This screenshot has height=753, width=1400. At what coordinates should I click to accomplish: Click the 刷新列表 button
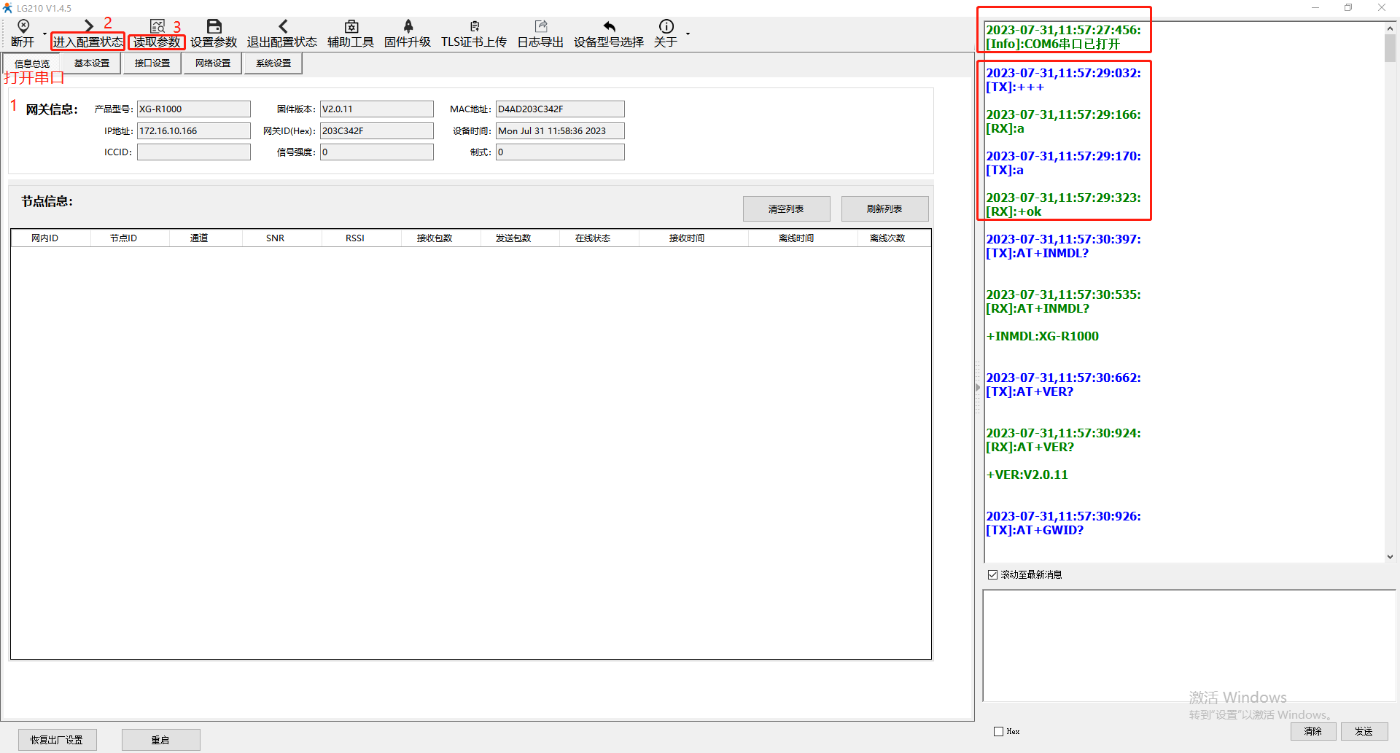tap(884, 208)
